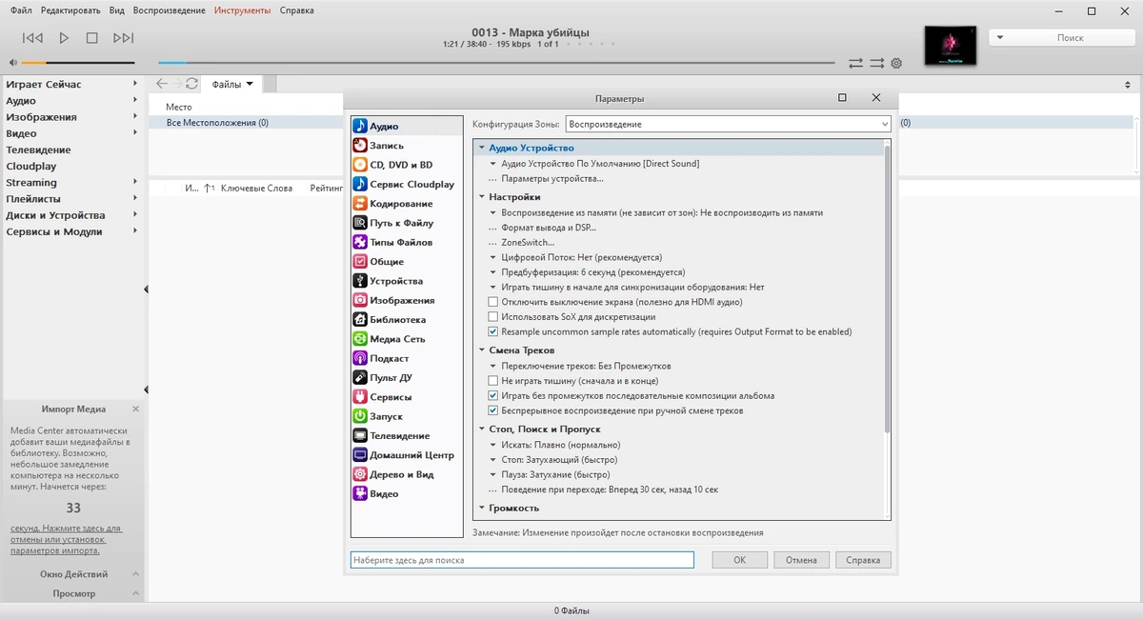Screen dimensions: 1143x619
Task: Open the gear settings icon by the shuffle buttons
Action: pyautogui.click(x=896, y=63)
